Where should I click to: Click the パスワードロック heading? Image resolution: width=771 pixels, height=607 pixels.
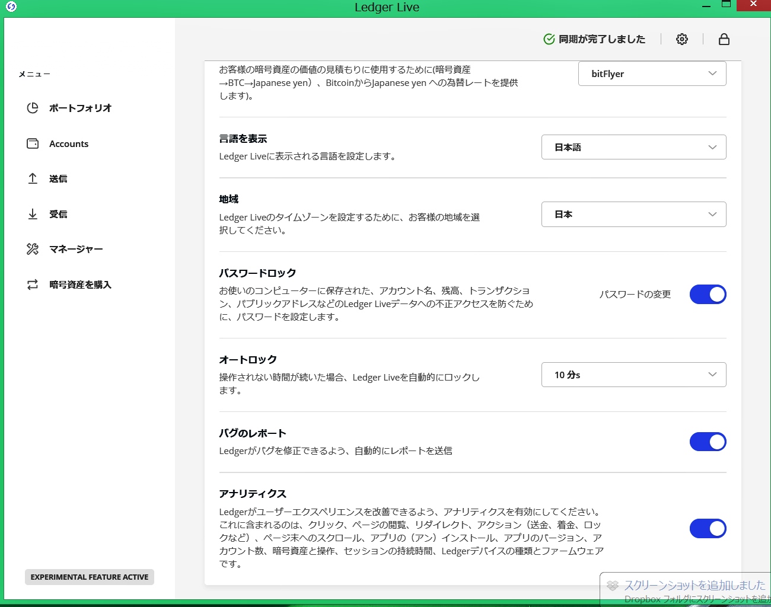(x=257, y=273)
